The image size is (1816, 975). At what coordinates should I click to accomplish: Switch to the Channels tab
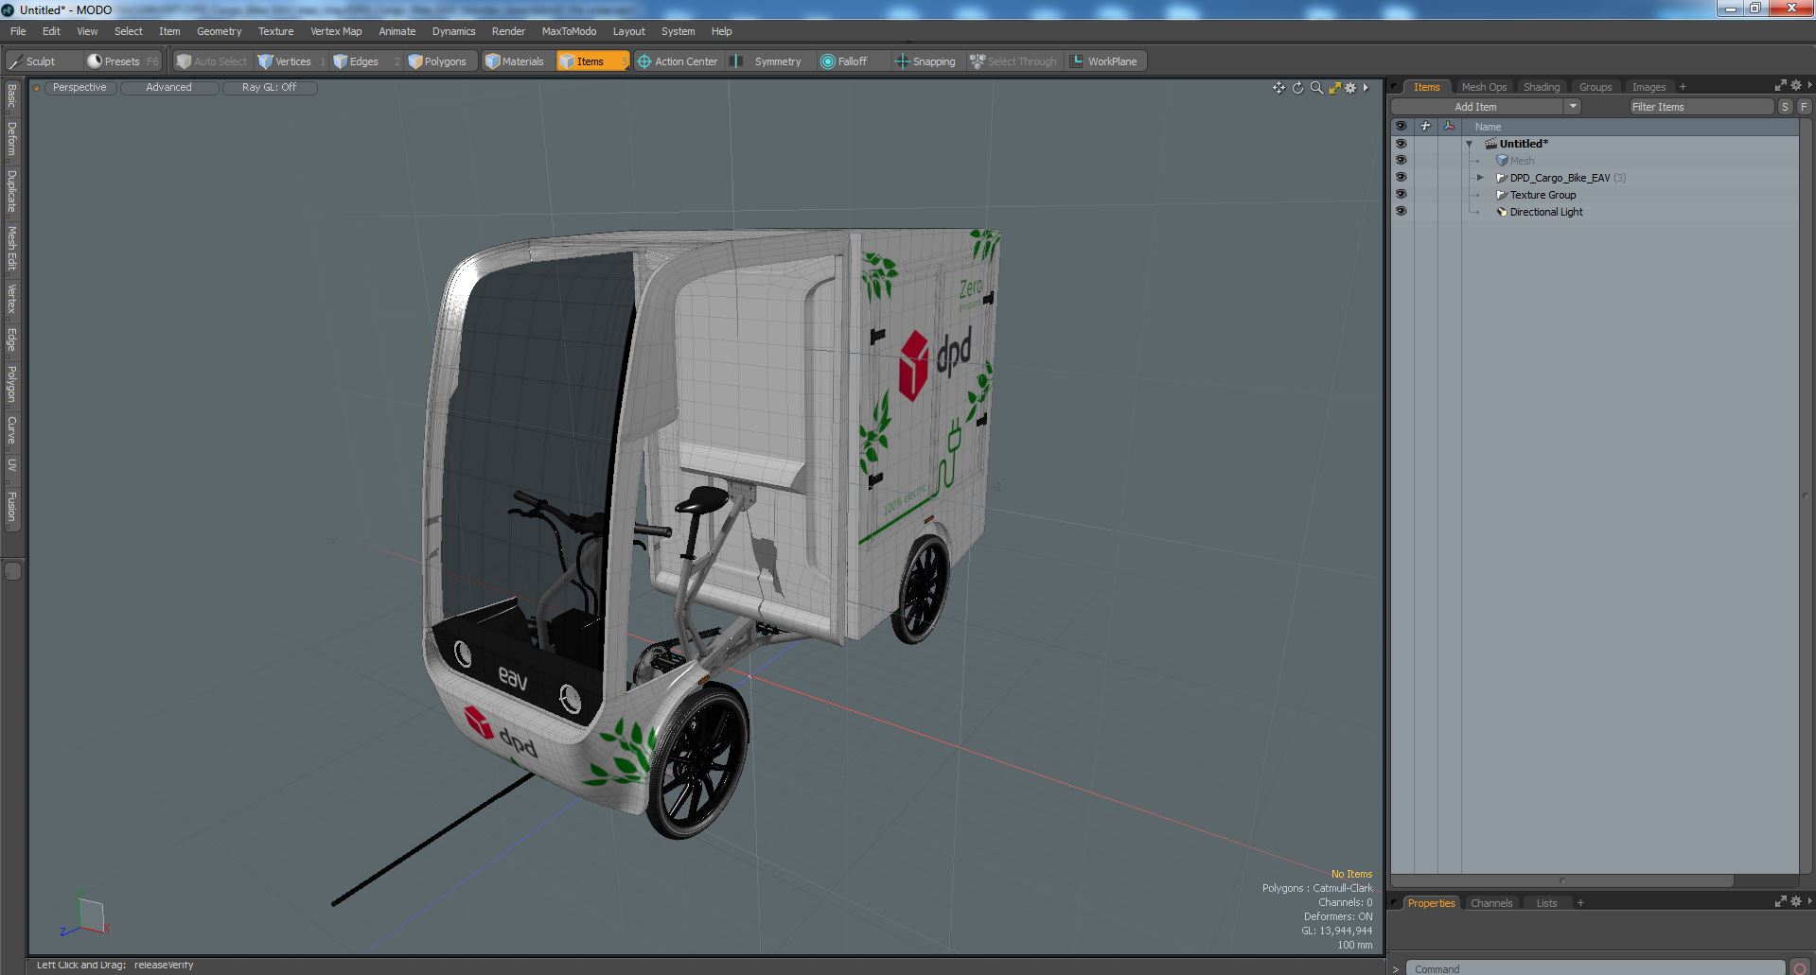[x=1490, y=903]
